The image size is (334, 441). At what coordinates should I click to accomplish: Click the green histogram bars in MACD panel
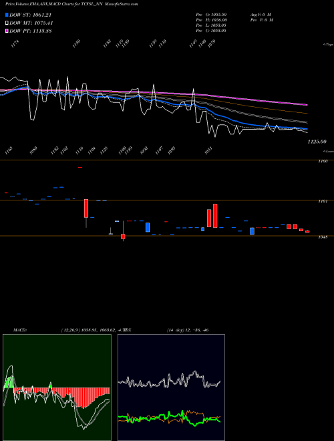(9, 382)
